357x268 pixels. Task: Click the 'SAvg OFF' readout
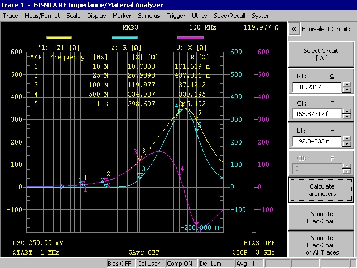(x=144, y=252)
